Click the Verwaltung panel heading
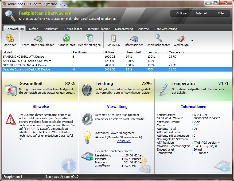Screen dimensions: 234x181 (x=117, y=107)
